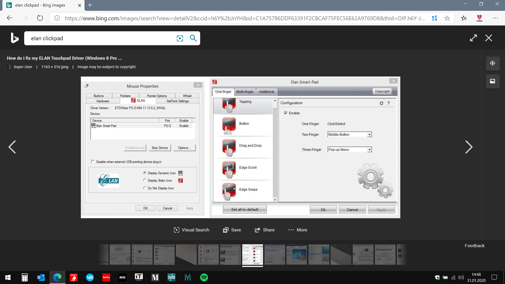Click the Tapping gesture icon in pictured Smart-Pad list
Image resolution: width=505 pixels, height=284 pixels.
click(x=229, y=105)
